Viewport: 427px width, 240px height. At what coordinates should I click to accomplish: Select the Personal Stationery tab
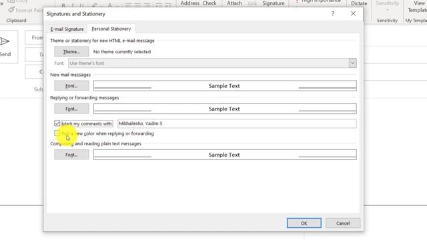(111, 29)
